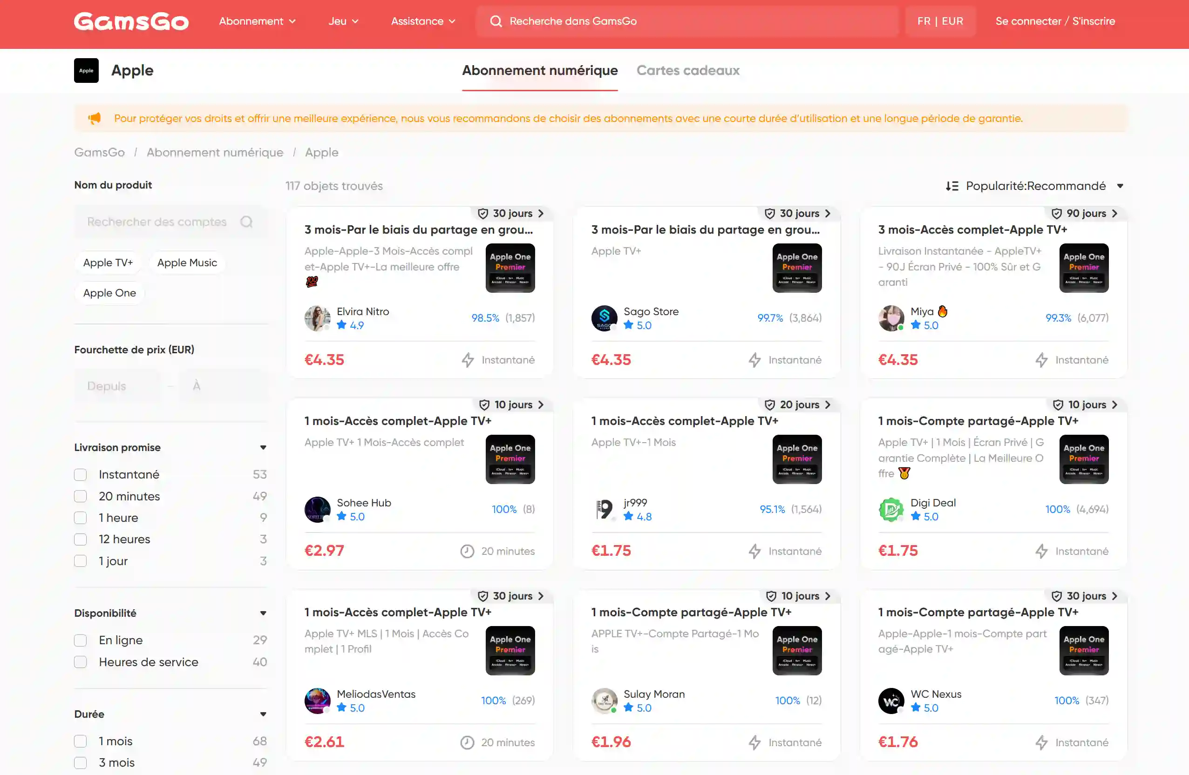Click the sort order icon beside Popularité
Viewport: 1189px width, 775px height.
click(951, 186)
